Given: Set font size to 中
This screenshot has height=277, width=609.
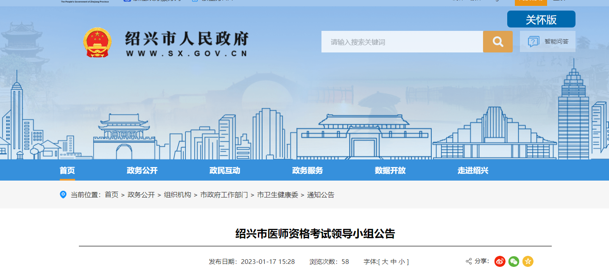Looking at the screenshot, I should (x=394, y=262).
